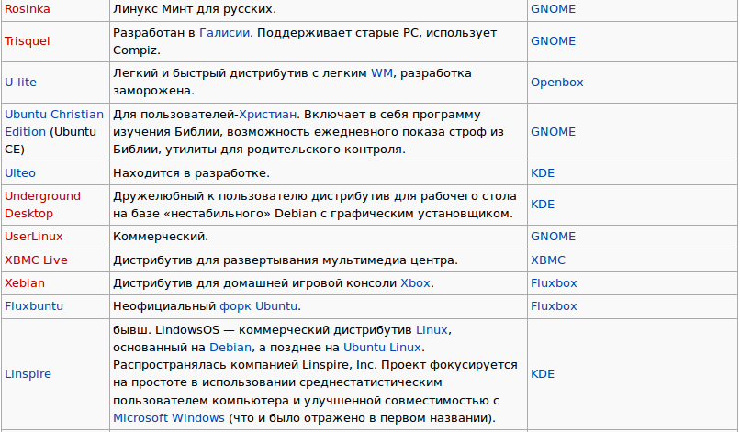The height and width of the screenshot is (432, 740).
Task: Open the форк link in Fluxbuntu row
Action: click(x=236, y=306)
